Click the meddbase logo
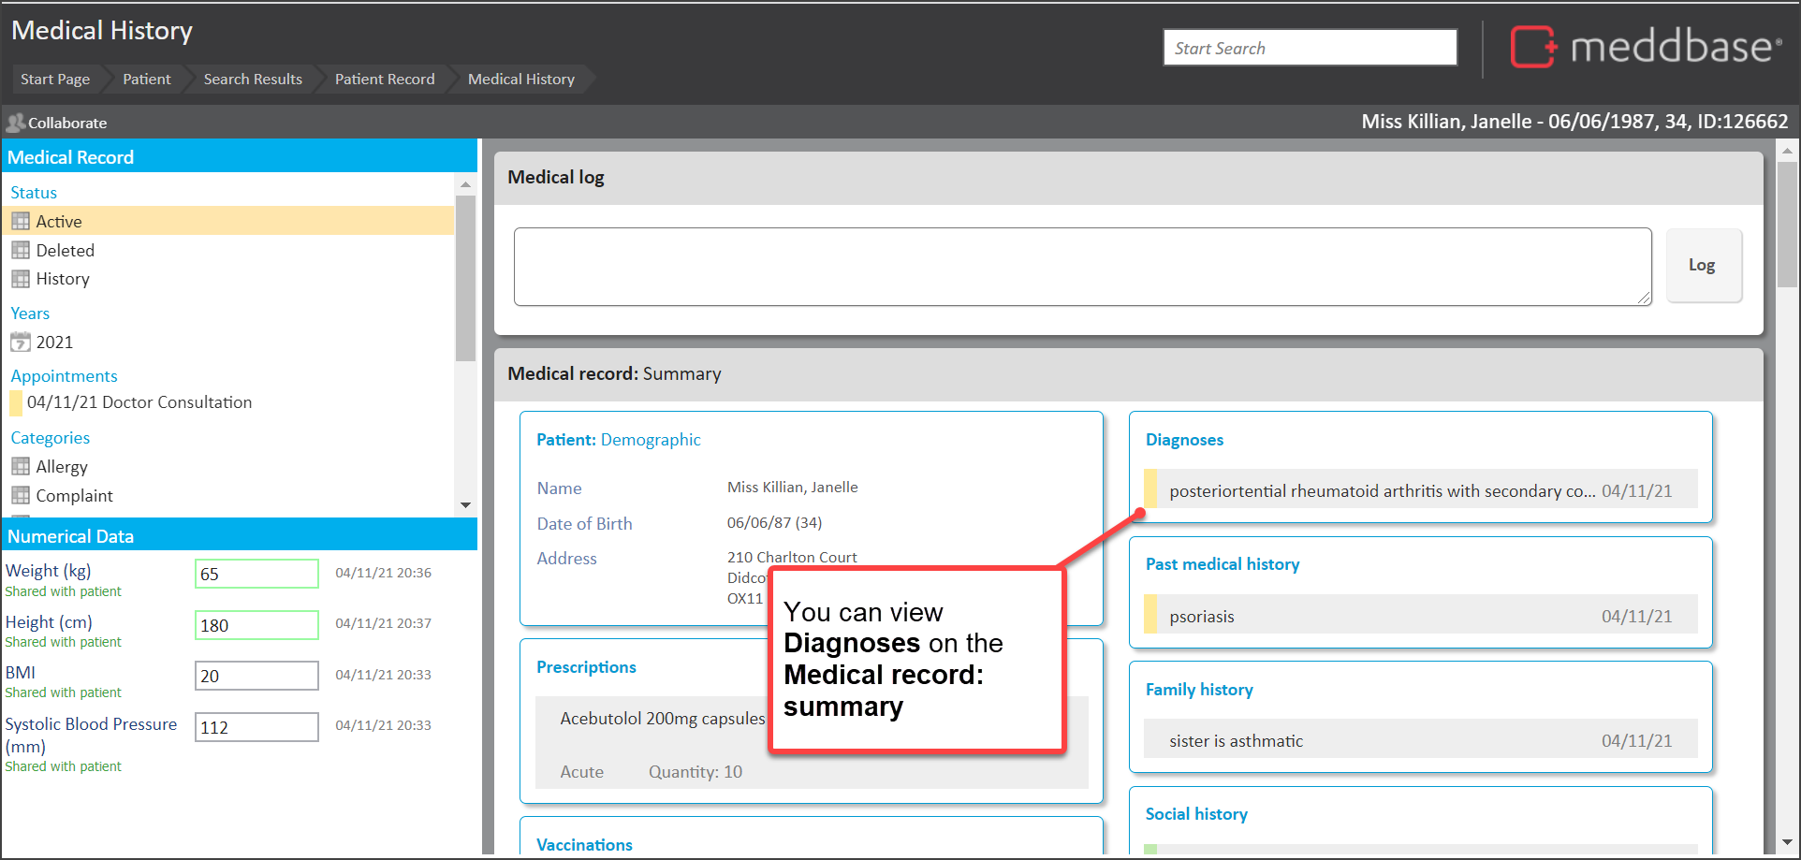This screenshot has width=1801, height=860. point(1645,47)
